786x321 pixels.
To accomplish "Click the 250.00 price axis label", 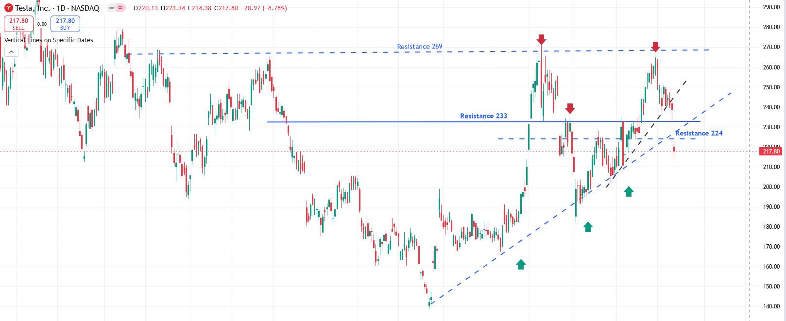I will [x=771, y=87].
